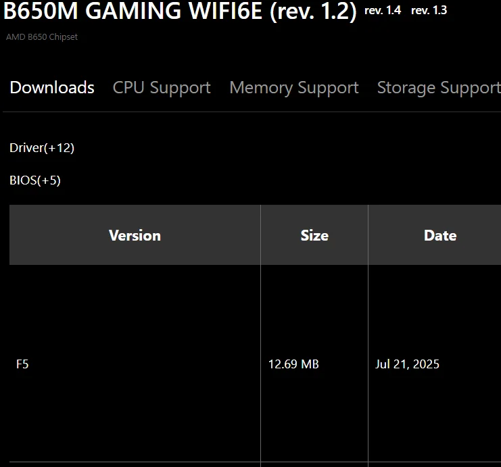Click the AMD B650 Chipset subtitle
This screenshot has height=467, width=501.
click(x=42, y=37)
